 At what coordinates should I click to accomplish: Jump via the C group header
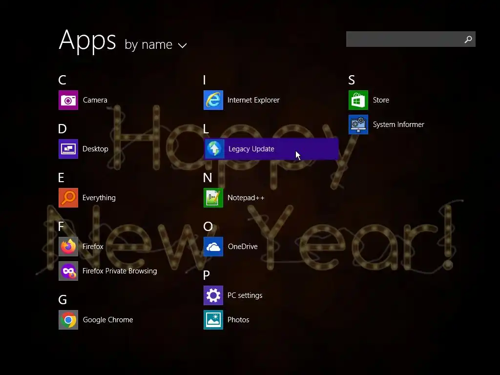coord(62,80)
